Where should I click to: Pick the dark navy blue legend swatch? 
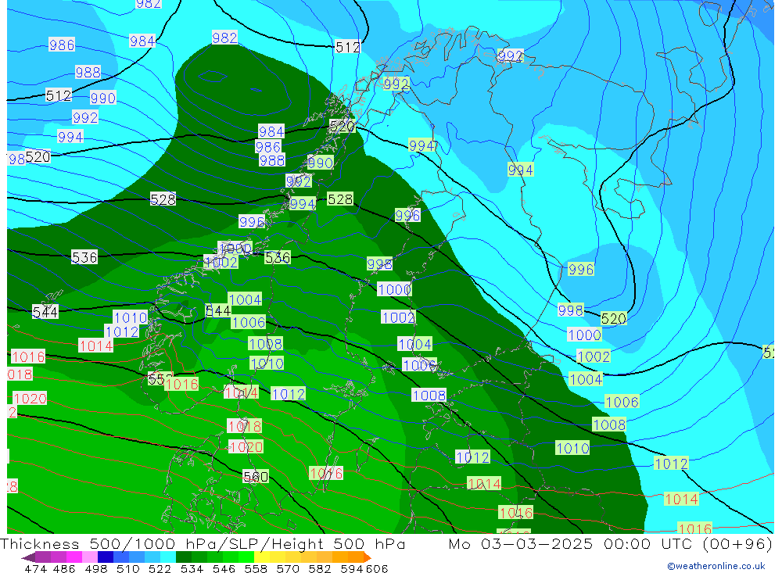tap(106, 557)
